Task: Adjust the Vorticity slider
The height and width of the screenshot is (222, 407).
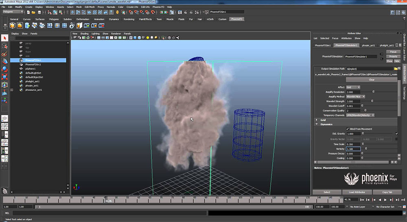Action: [x=366, y=149]
